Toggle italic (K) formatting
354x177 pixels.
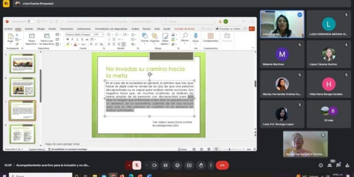73,39
